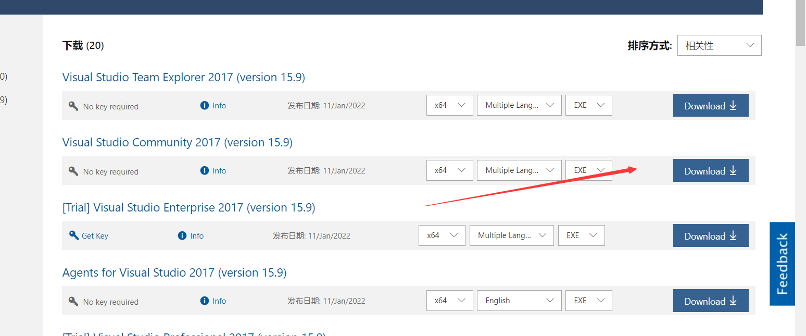Image resolution: width=806 pixels, height=336 pixels.
Task: Open x64 architecture dropdown for Agents row
Action: pyautogui.click(x=450, y=301)
